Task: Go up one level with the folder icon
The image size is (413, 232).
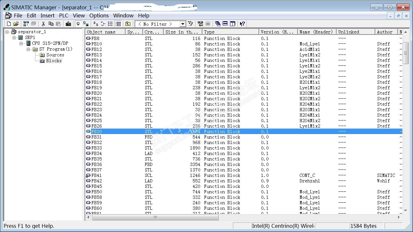Action: tap(128, 24)
